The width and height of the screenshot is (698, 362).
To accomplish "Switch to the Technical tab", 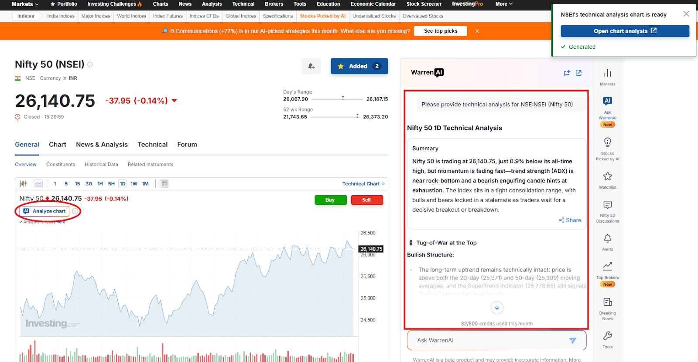I will pos(152,145).
